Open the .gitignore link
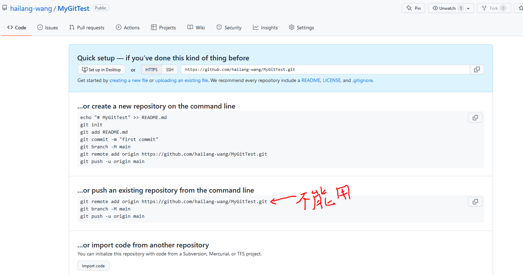Image resolution: width=523 pixels, height=275 pixels. pyautogui.click(x=363, y=80)
